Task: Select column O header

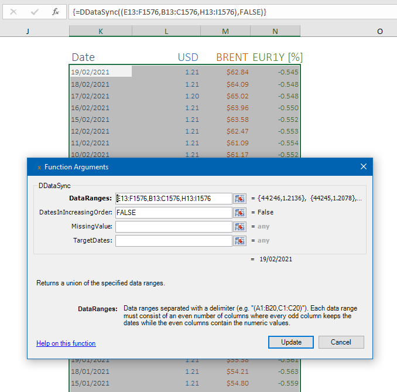Action: [x=380, y=31]
